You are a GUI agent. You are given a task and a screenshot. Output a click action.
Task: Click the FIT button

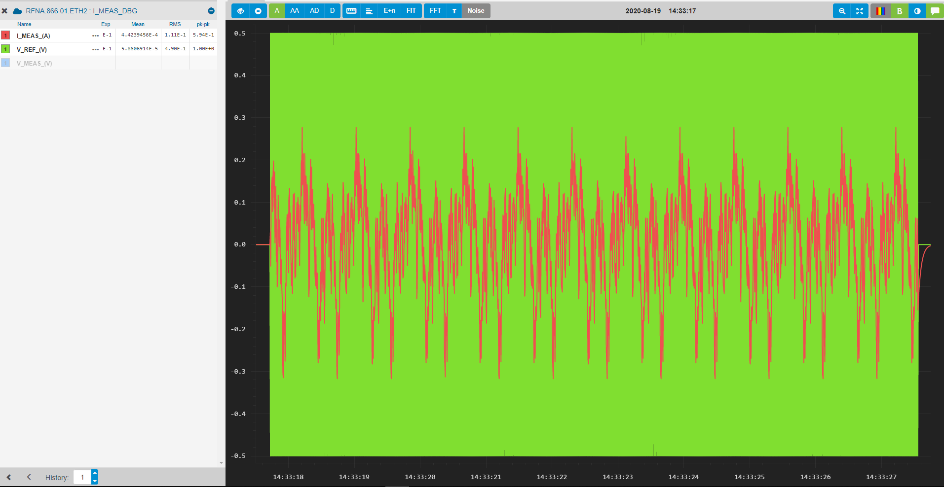(x=411, y=11)
